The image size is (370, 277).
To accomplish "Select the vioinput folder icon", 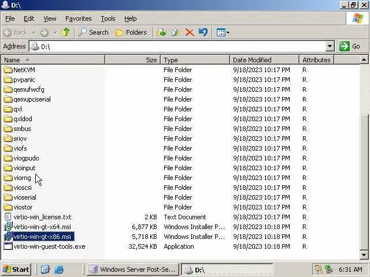I will [x=8, y=168].
